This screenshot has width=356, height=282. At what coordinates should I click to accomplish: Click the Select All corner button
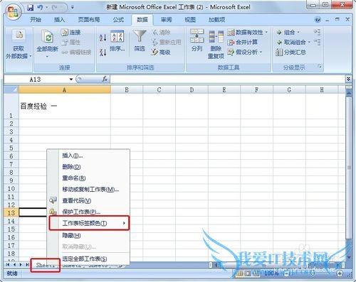click(x=11, y=90)
